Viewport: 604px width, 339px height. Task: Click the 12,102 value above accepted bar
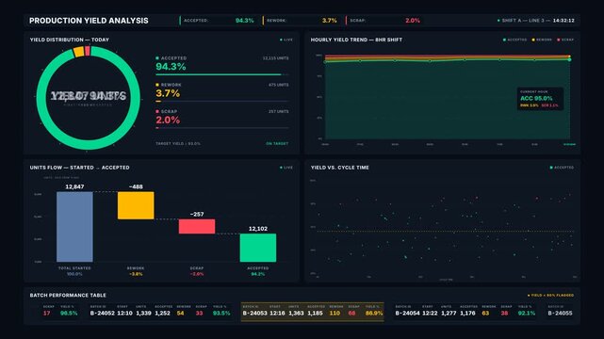pos(257,229)
